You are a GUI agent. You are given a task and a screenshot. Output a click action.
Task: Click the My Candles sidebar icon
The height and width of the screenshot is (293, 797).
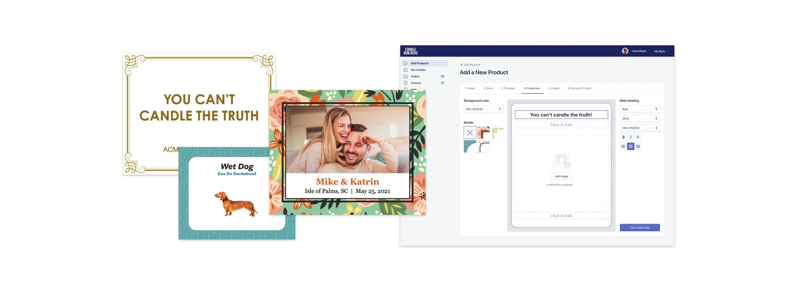405,70
